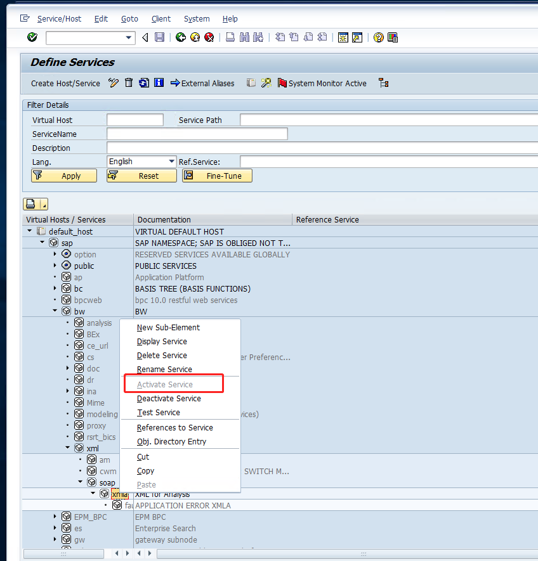Collapse the sap node
Image resolution: width=538 pixels, height=561 pixels.
point(43,243)
